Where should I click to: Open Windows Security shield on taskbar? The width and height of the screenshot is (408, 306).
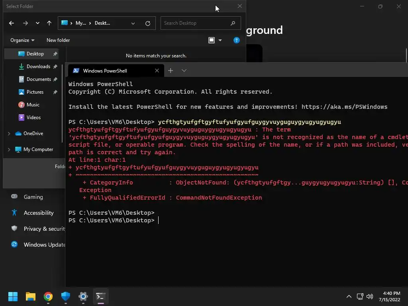pyautogui.click(x=66, y=296)
